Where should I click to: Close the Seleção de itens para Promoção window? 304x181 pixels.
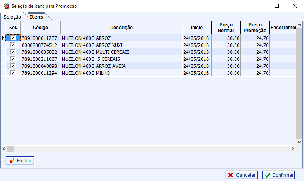click(295, 6)
